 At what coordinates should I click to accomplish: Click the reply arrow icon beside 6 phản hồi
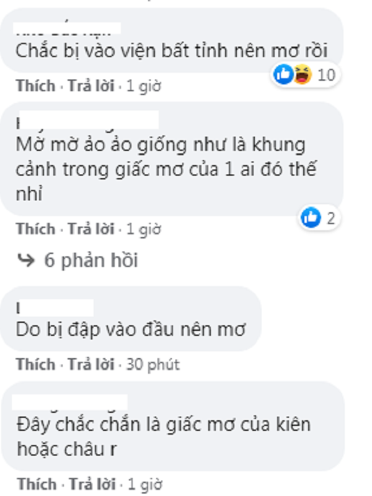(x=25, y=260)
